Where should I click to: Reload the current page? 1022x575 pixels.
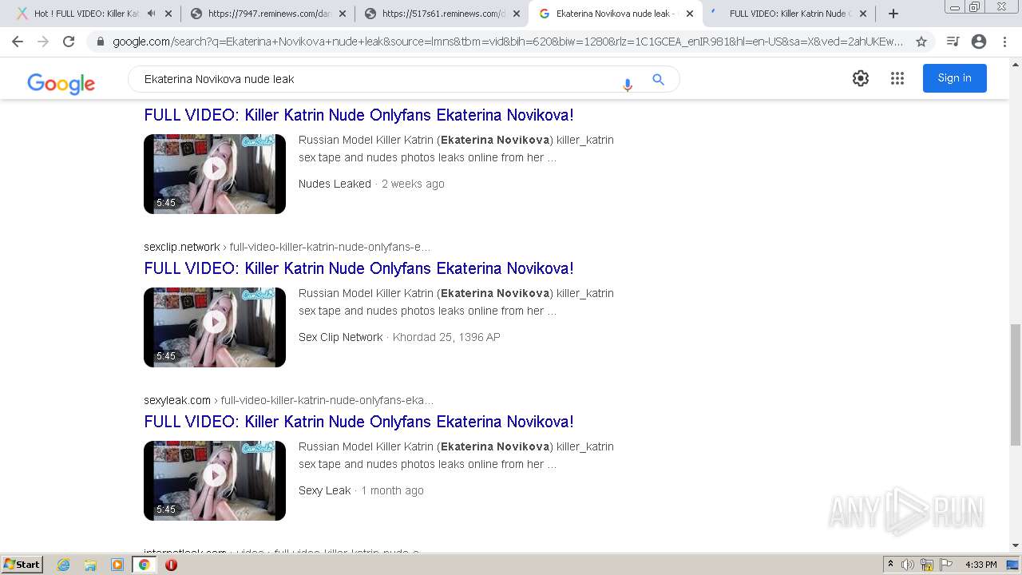click(x=69, y=42)
